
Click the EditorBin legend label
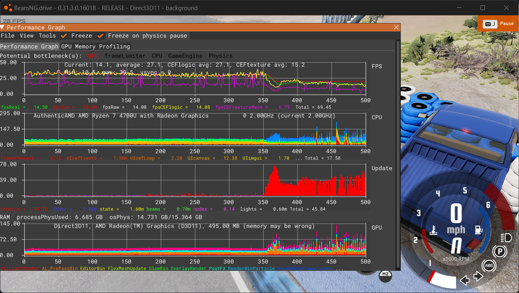pyautogui.click(x=92, y=268)
